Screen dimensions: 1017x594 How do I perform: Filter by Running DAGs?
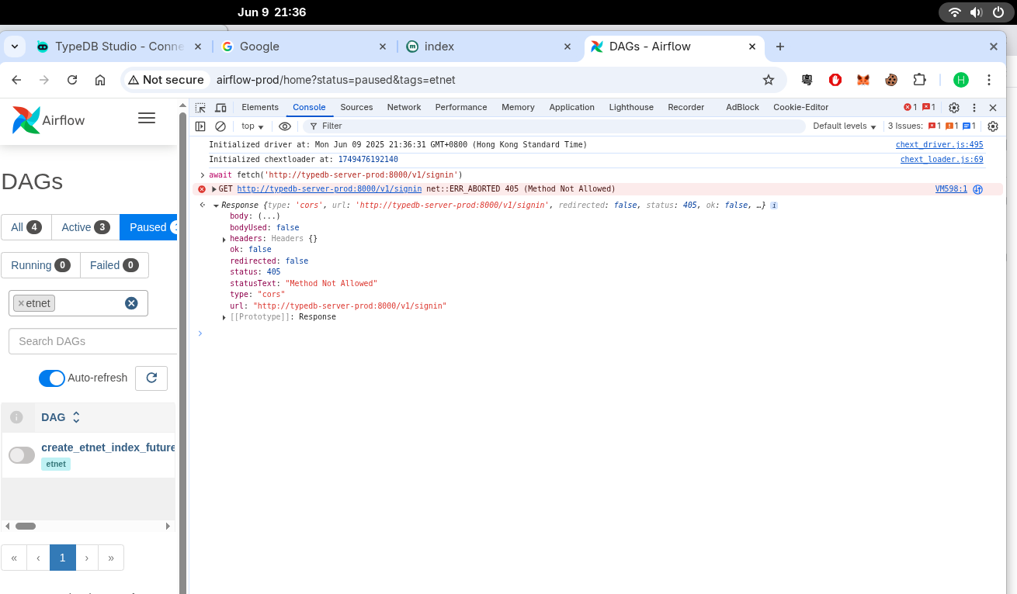coord(40,265)
